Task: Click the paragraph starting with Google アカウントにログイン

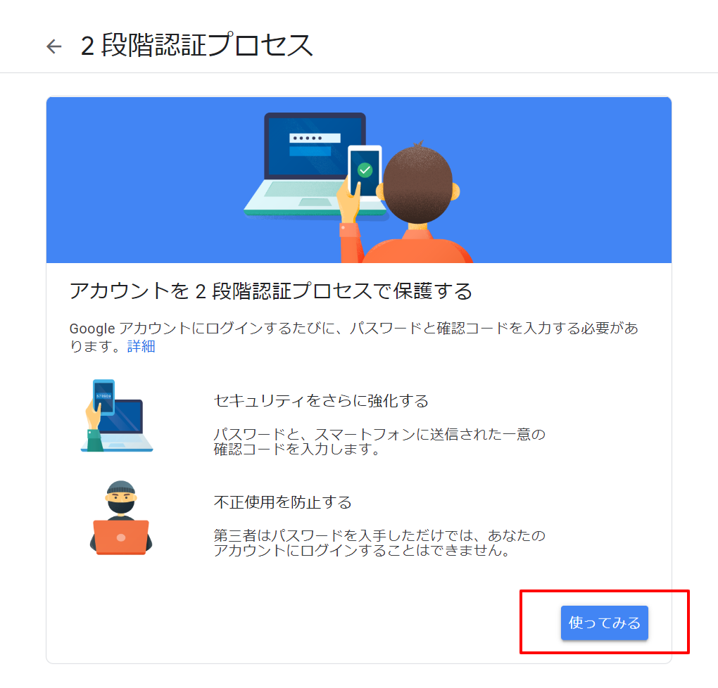Action: pos(353,338)
